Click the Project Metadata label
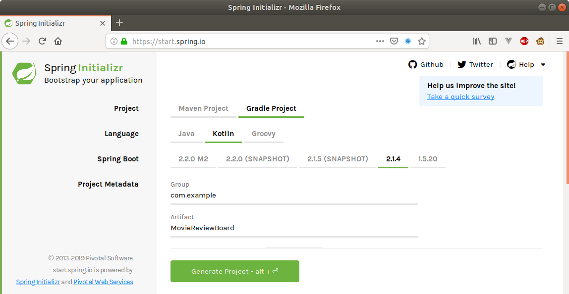Image resolution: width=569 pixels, height=294 pixels. pyautogui.click(x=108, y=184)
